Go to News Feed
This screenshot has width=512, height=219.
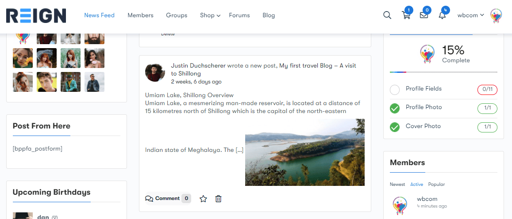click(99, 15)
